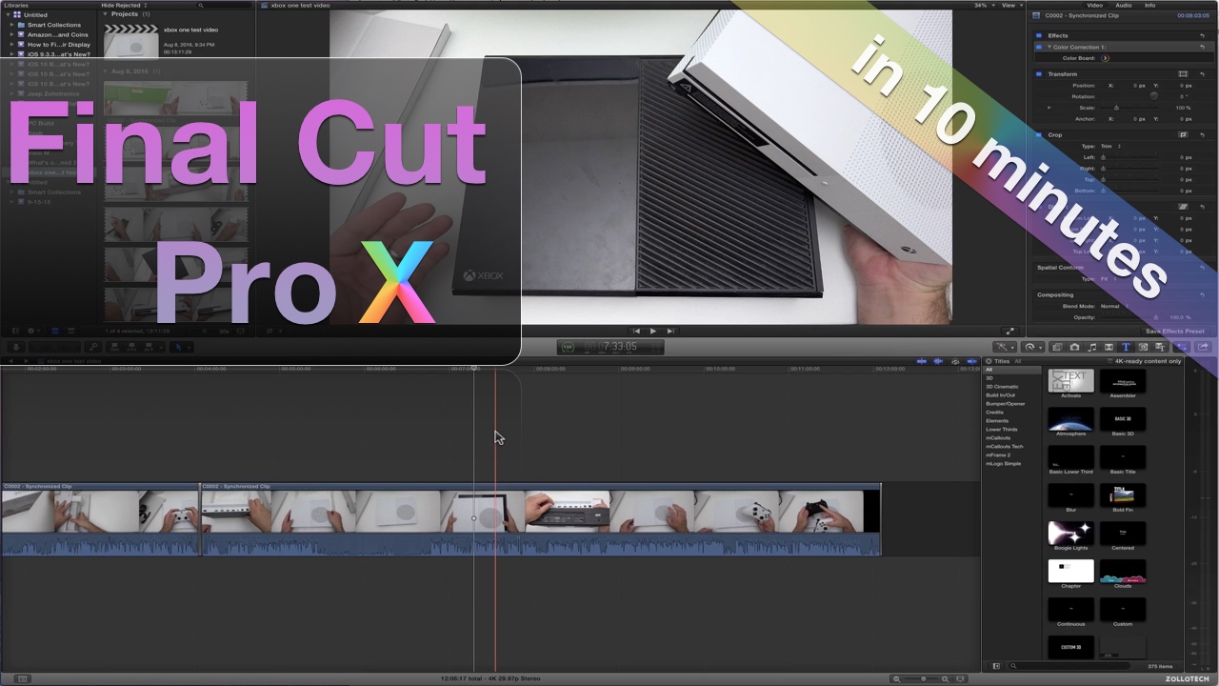The height and width of the screenshot is (686, 1219).
Task: Reset the Transform parameters arrow
Action: tap(1202, 73)
